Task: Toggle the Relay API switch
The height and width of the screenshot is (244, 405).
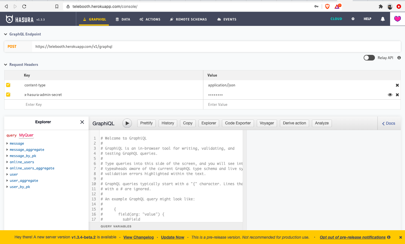Action: (369, 58)
